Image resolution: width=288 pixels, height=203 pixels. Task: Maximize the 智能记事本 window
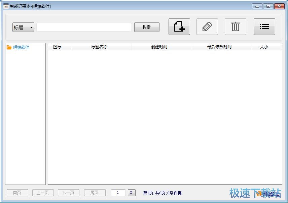tap(268, 6)
